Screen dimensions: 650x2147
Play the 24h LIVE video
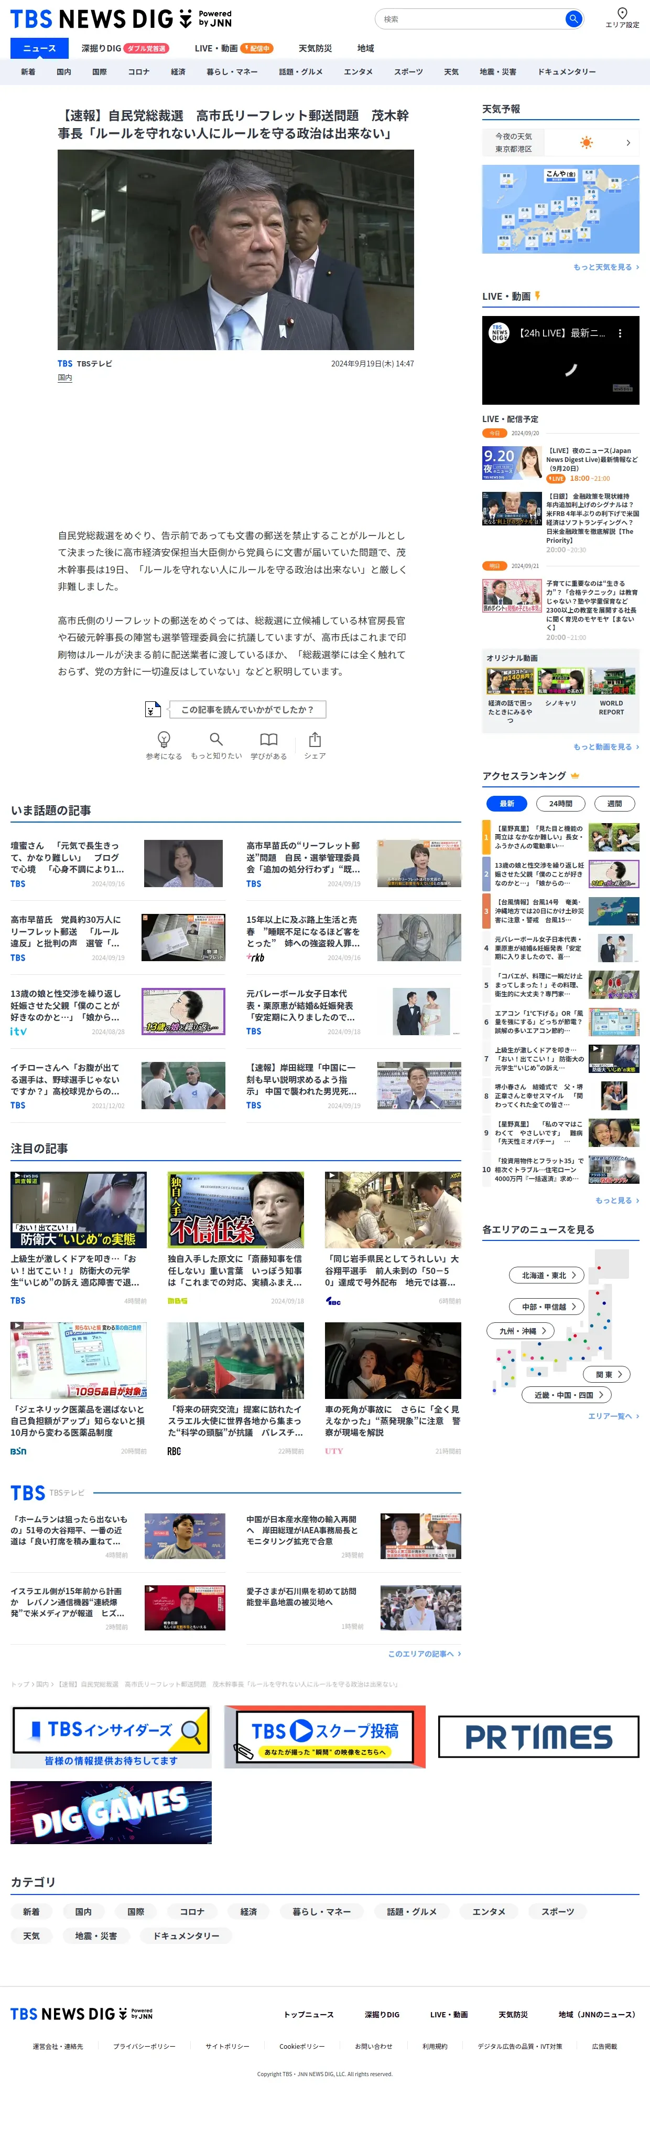click(x=560, y=360)
